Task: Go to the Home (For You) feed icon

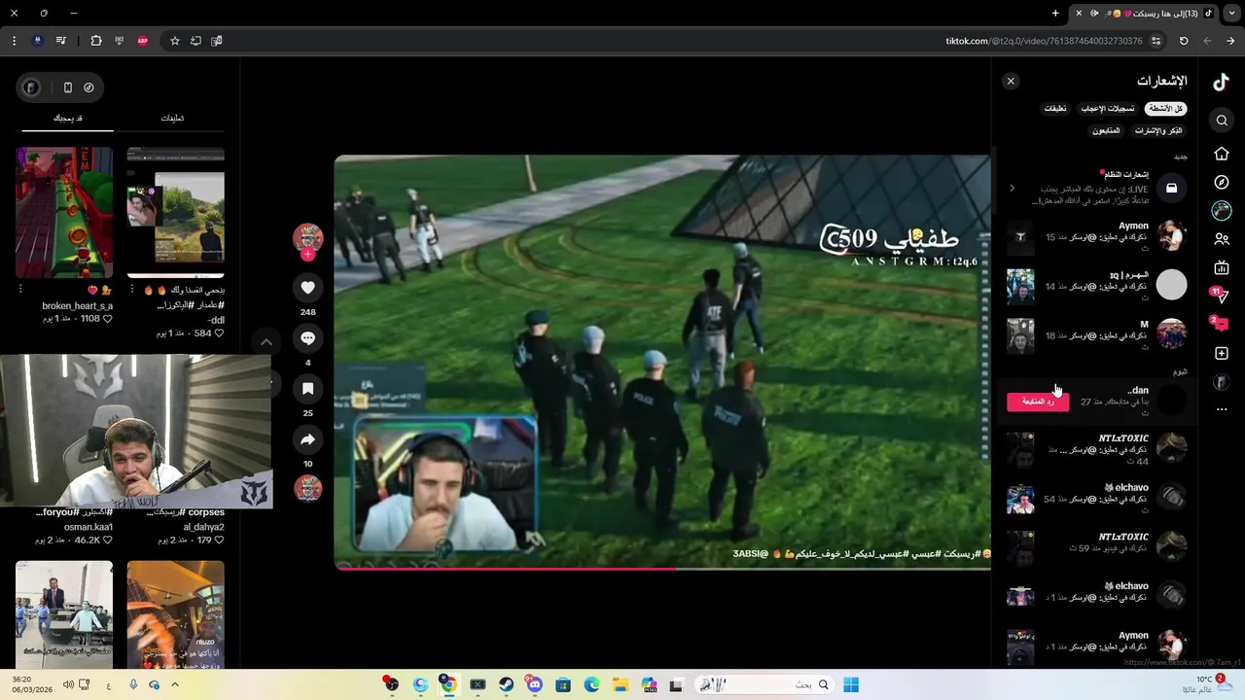Action: [1222, 154]
